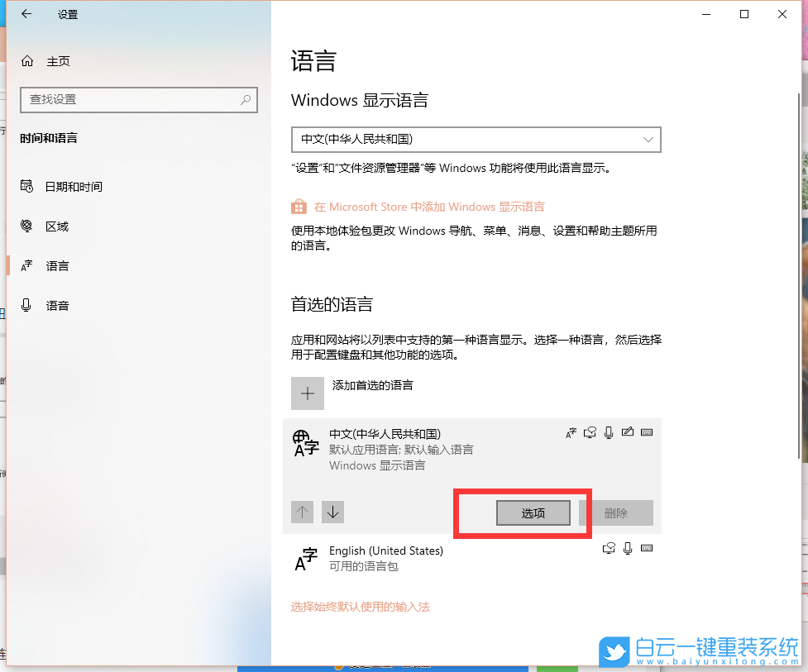Click the 选项 button for Chinese language
This screenshot has width=808, height=672.
click(x=532, y=512)
